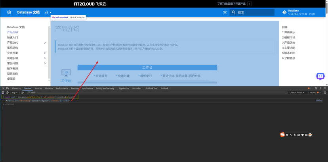The height and width of the screenshot is (162, 328).
Task: Open 产品介绍 sidebar link
Action: pyautogui.click(x=13, y=32)
